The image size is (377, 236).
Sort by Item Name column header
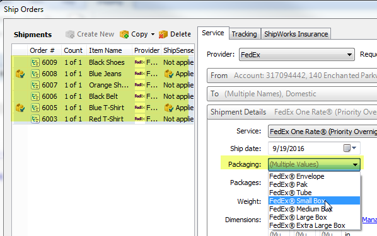[x=110, y=50]
